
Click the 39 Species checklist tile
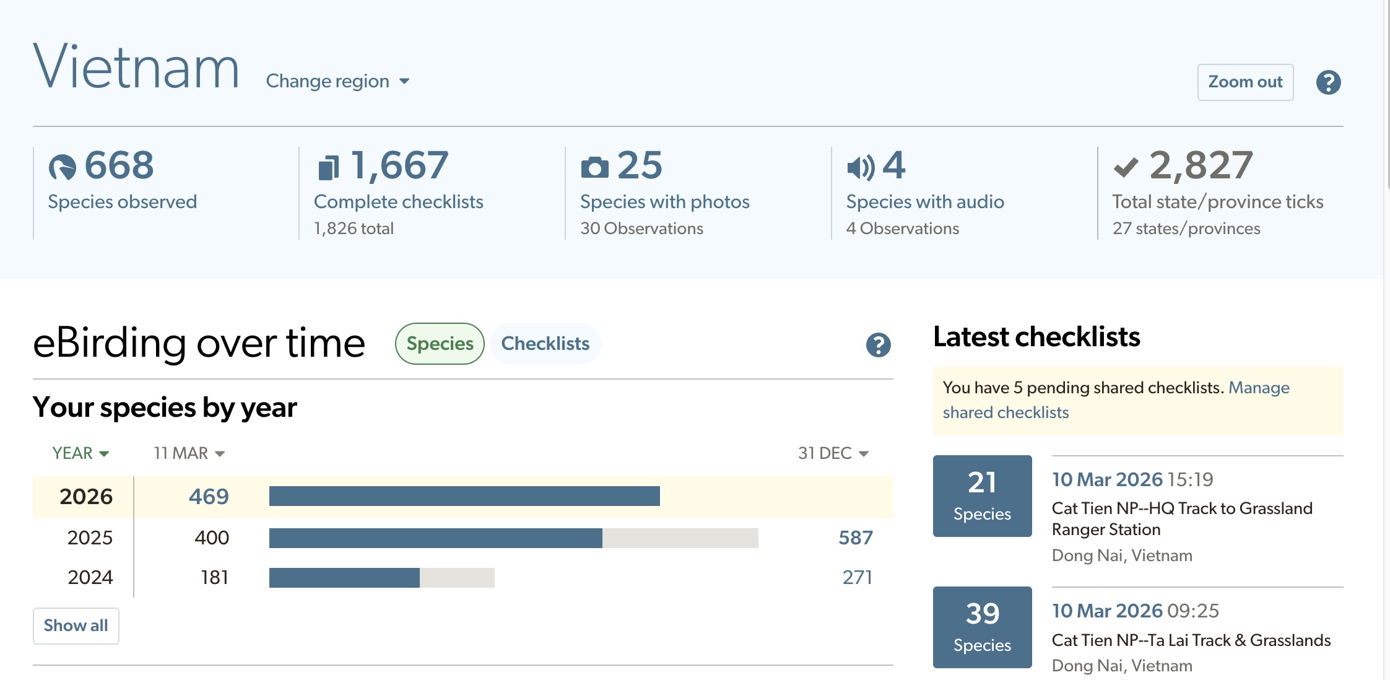click(x=982, y=627)
